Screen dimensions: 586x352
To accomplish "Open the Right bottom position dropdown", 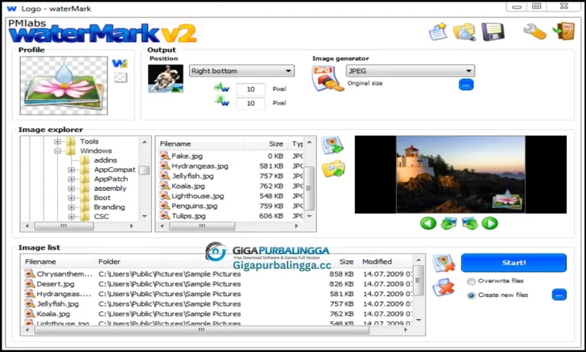I will click(x=241, y=71).
